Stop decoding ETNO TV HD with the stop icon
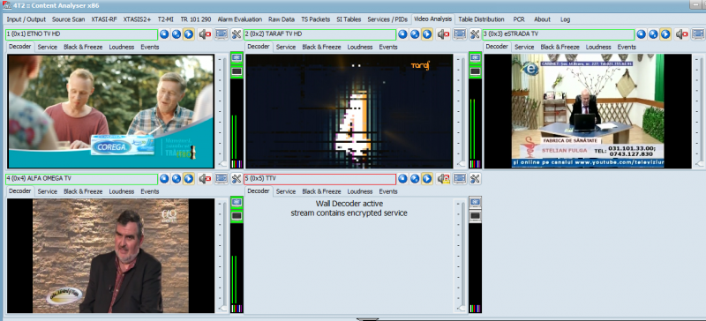Image resolution: width=706 pixels, height=321 pixels. tap(164, 34)
